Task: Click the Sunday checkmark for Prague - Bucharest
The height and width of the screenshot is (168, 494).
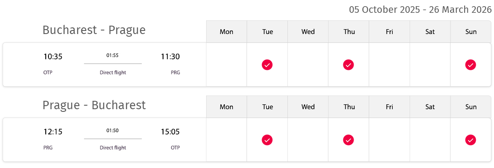Action: [x=471, y=140]
